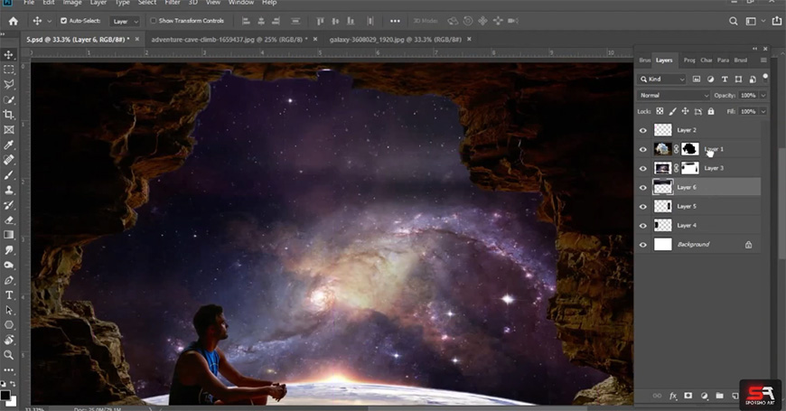Select the Quick Selection tool
The image size is (786, 411).
(x=8, y=99)
